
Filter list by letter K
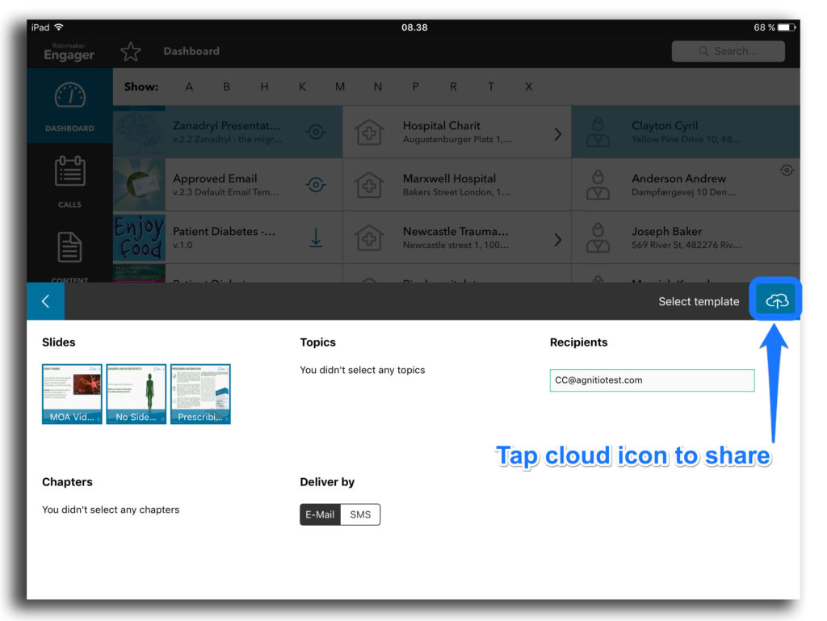click(302, 86)
